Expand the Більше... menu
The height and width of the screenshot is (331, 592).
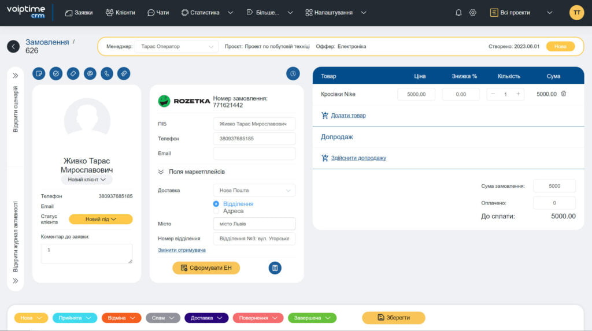269,13
